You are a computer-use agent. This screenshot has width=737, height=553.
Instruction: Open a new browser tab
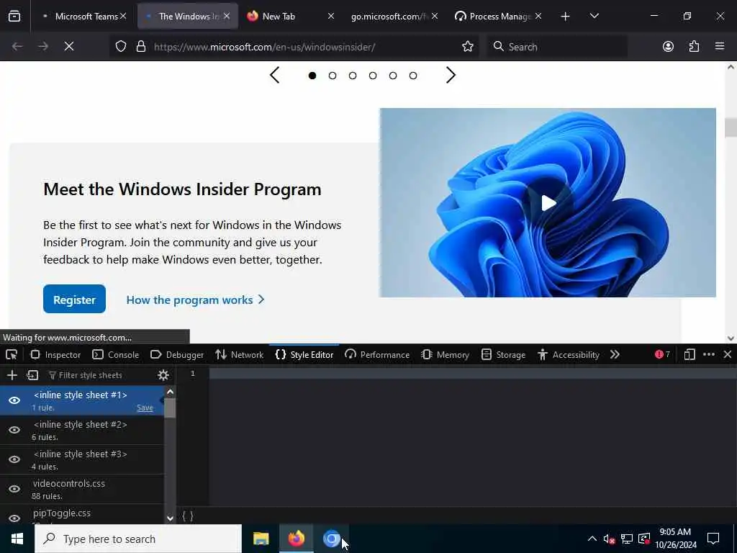pyautogui.click(x=566, y=17)
